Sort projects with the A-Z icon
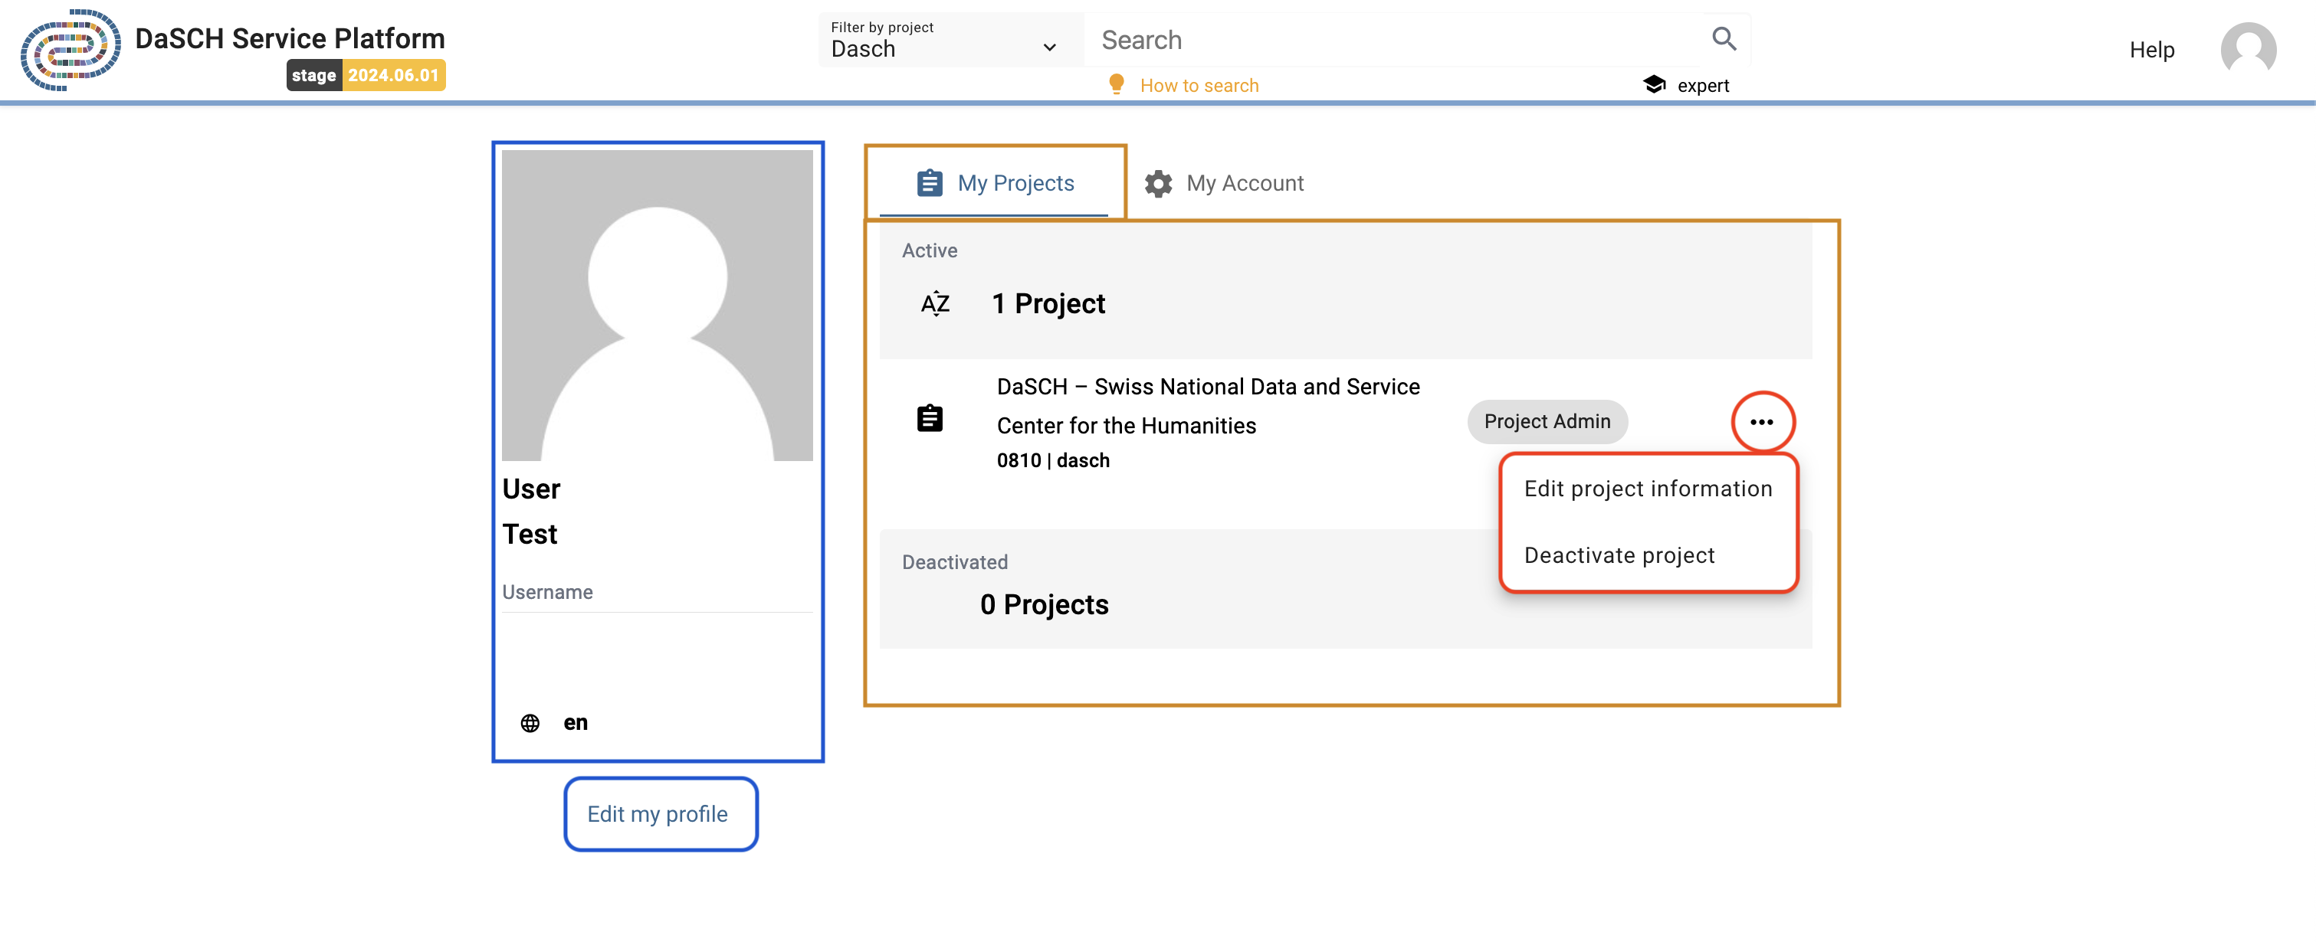2316x942 pixels. [x=935, y=304]
